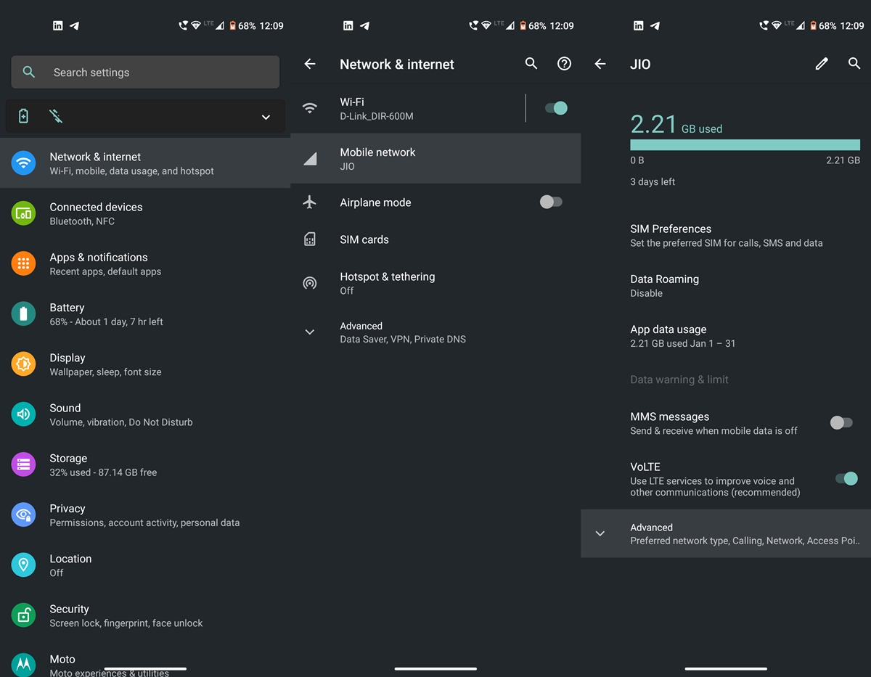This screenshot has width=871, height=677.
Task: Open Battery settings entry
Action: click(x=145, y=313)
